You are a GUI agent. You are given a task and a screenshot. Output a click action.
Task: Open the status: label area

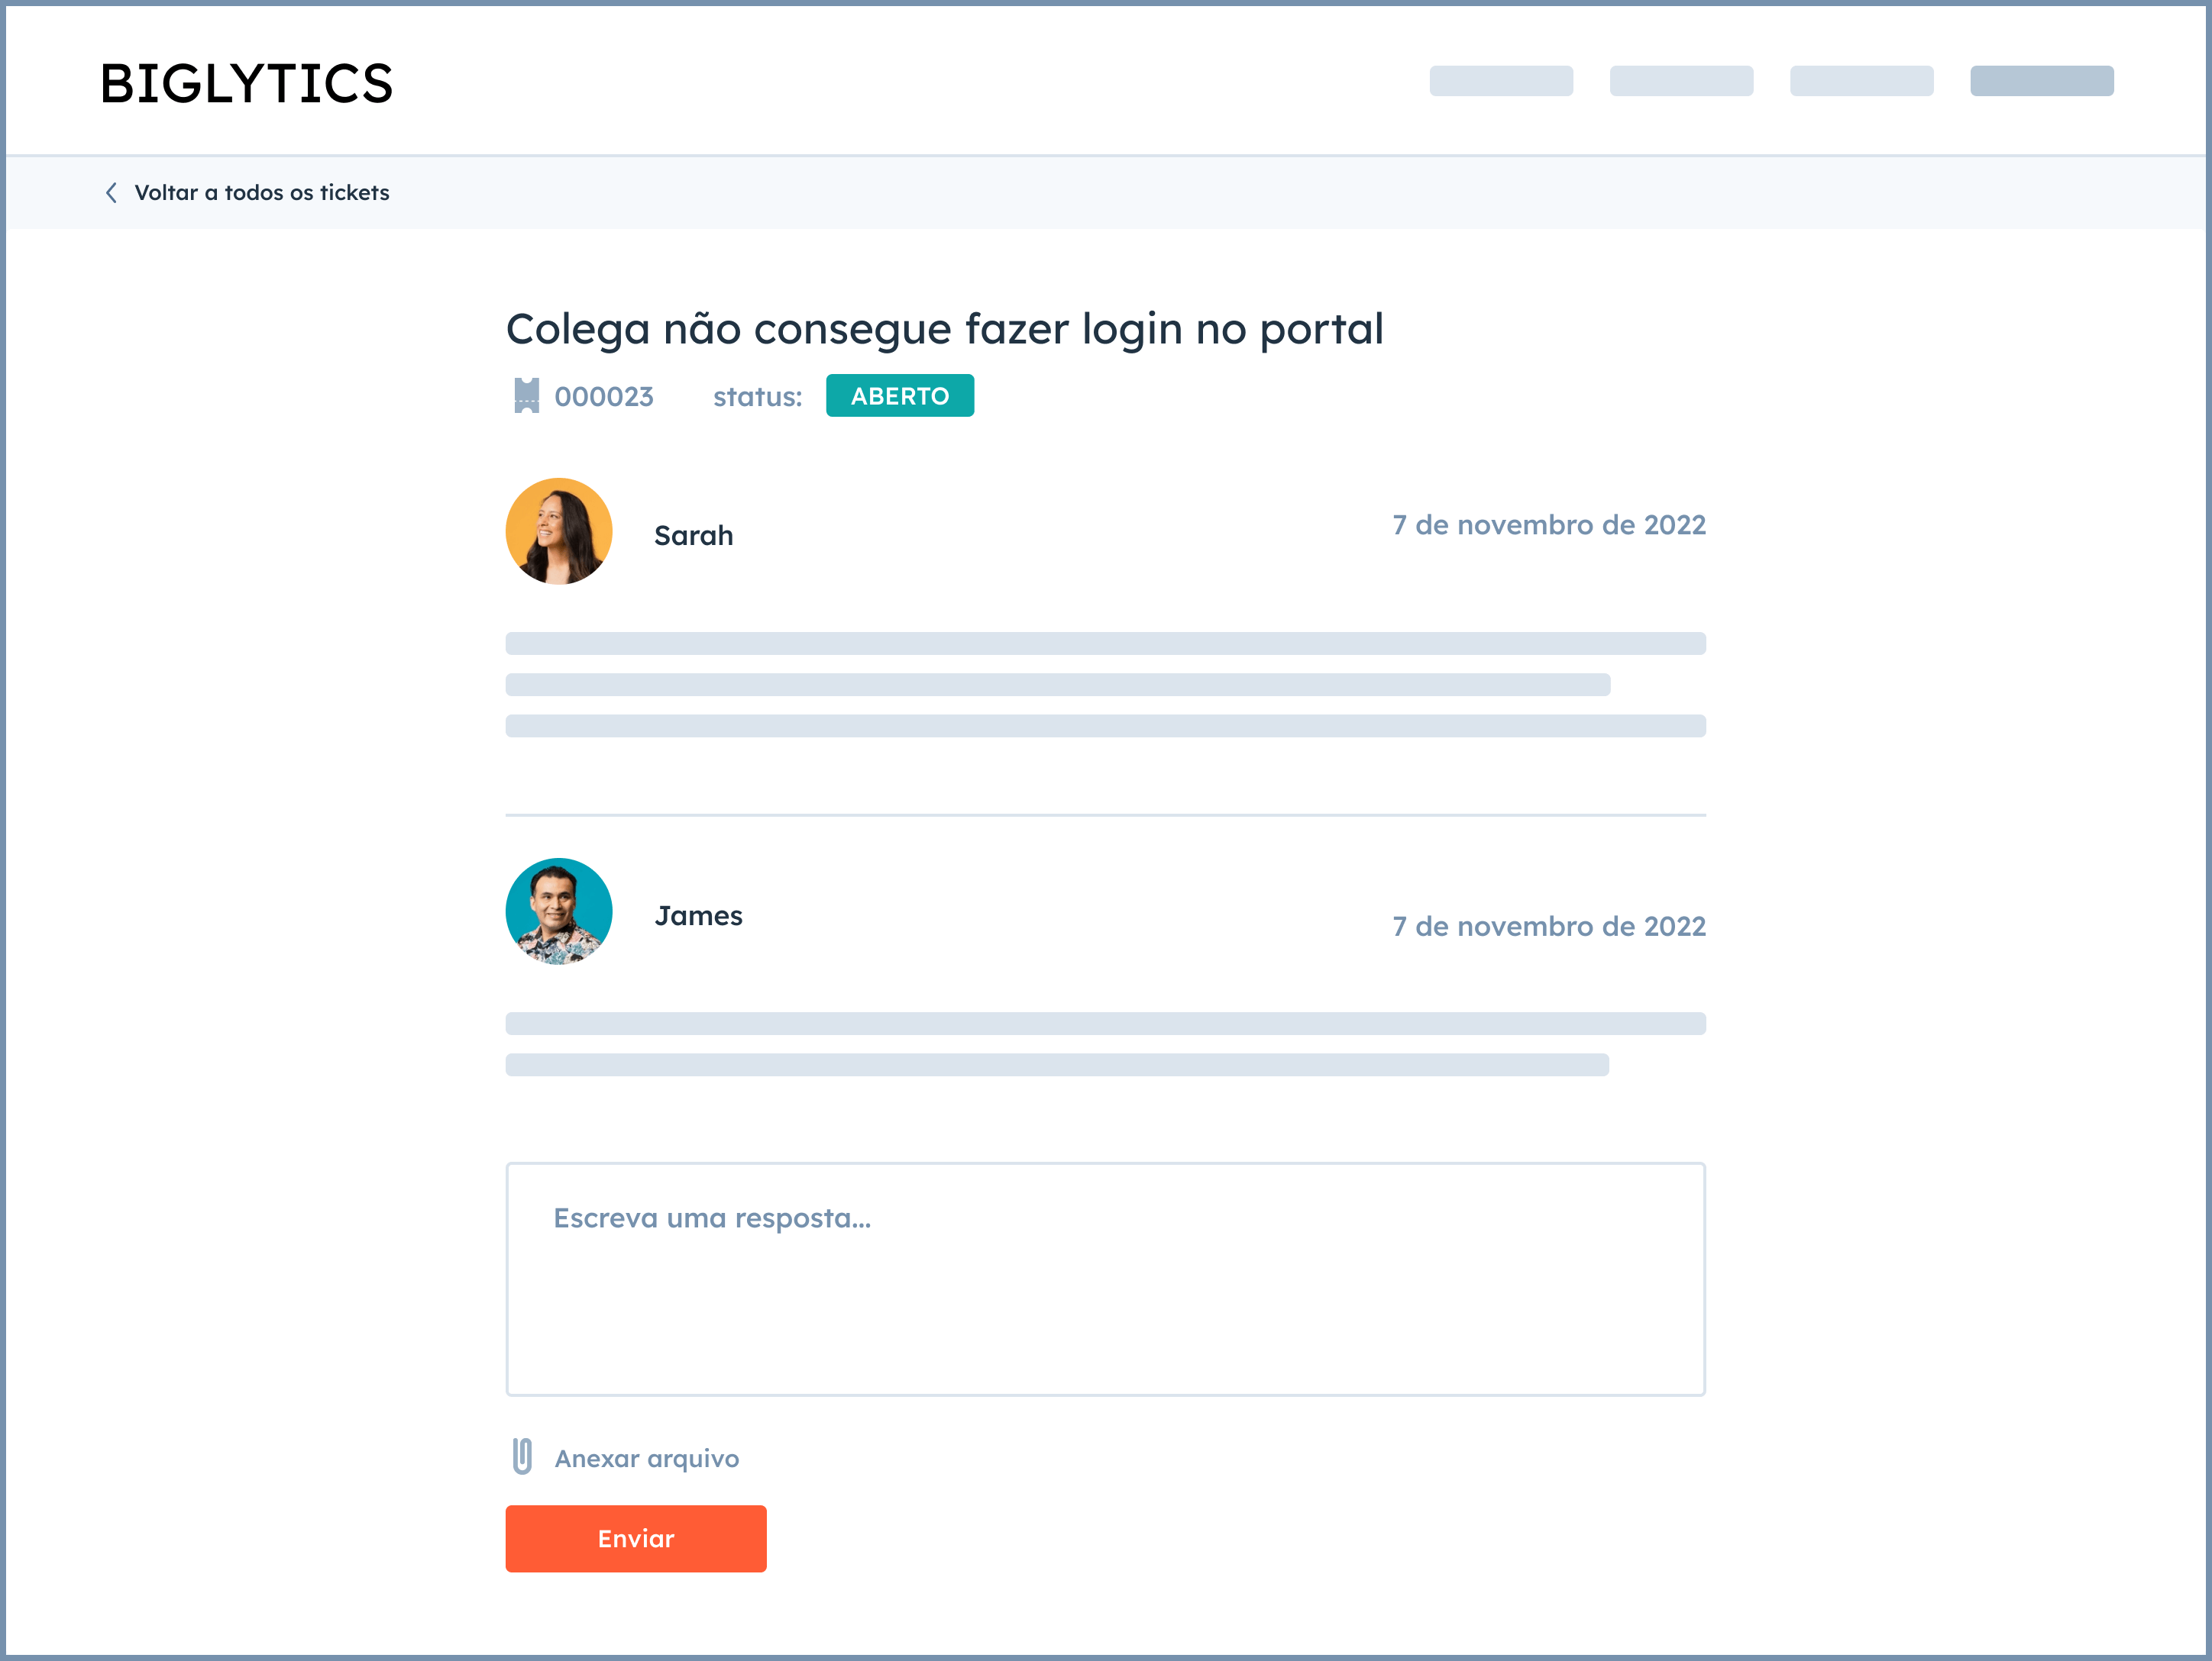tap(757, 395)
